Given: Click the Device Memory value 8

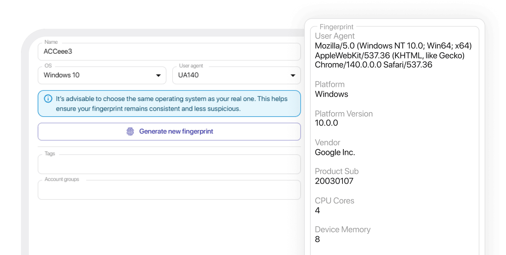Looking at the screenshot, I should [x=317, y=239].
